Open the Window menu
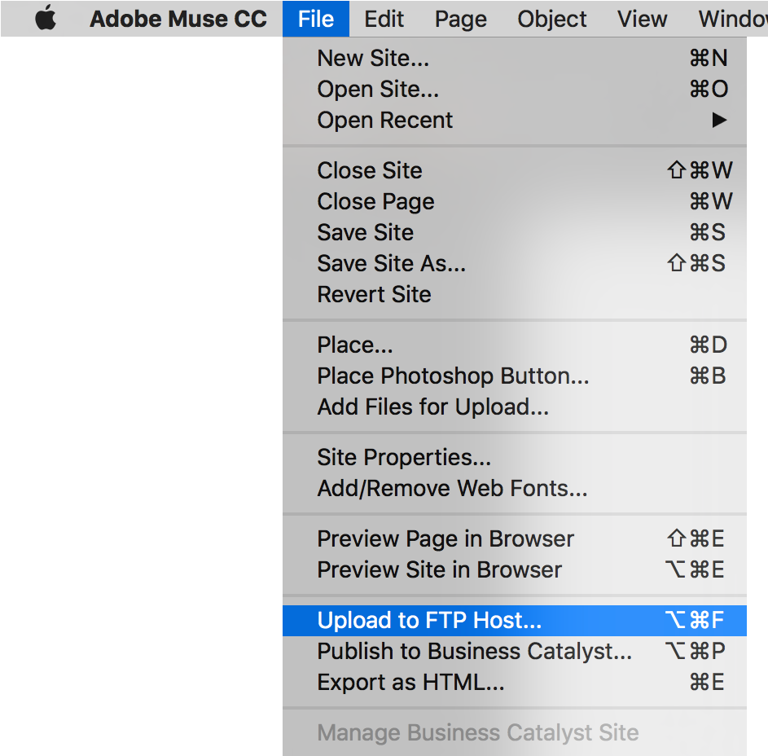This screenshot has width=768, height=756. [731, 18]
